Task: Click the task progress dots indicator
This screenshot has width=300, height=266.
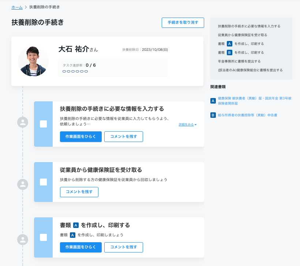Action: (75, 71)
